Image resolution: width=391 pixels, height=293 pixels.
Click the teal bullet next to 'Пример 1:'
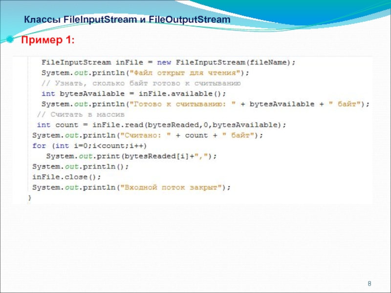[10, 39]
